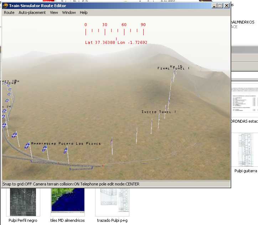
Task: Open the Help menu
Action: click(84, 12)
